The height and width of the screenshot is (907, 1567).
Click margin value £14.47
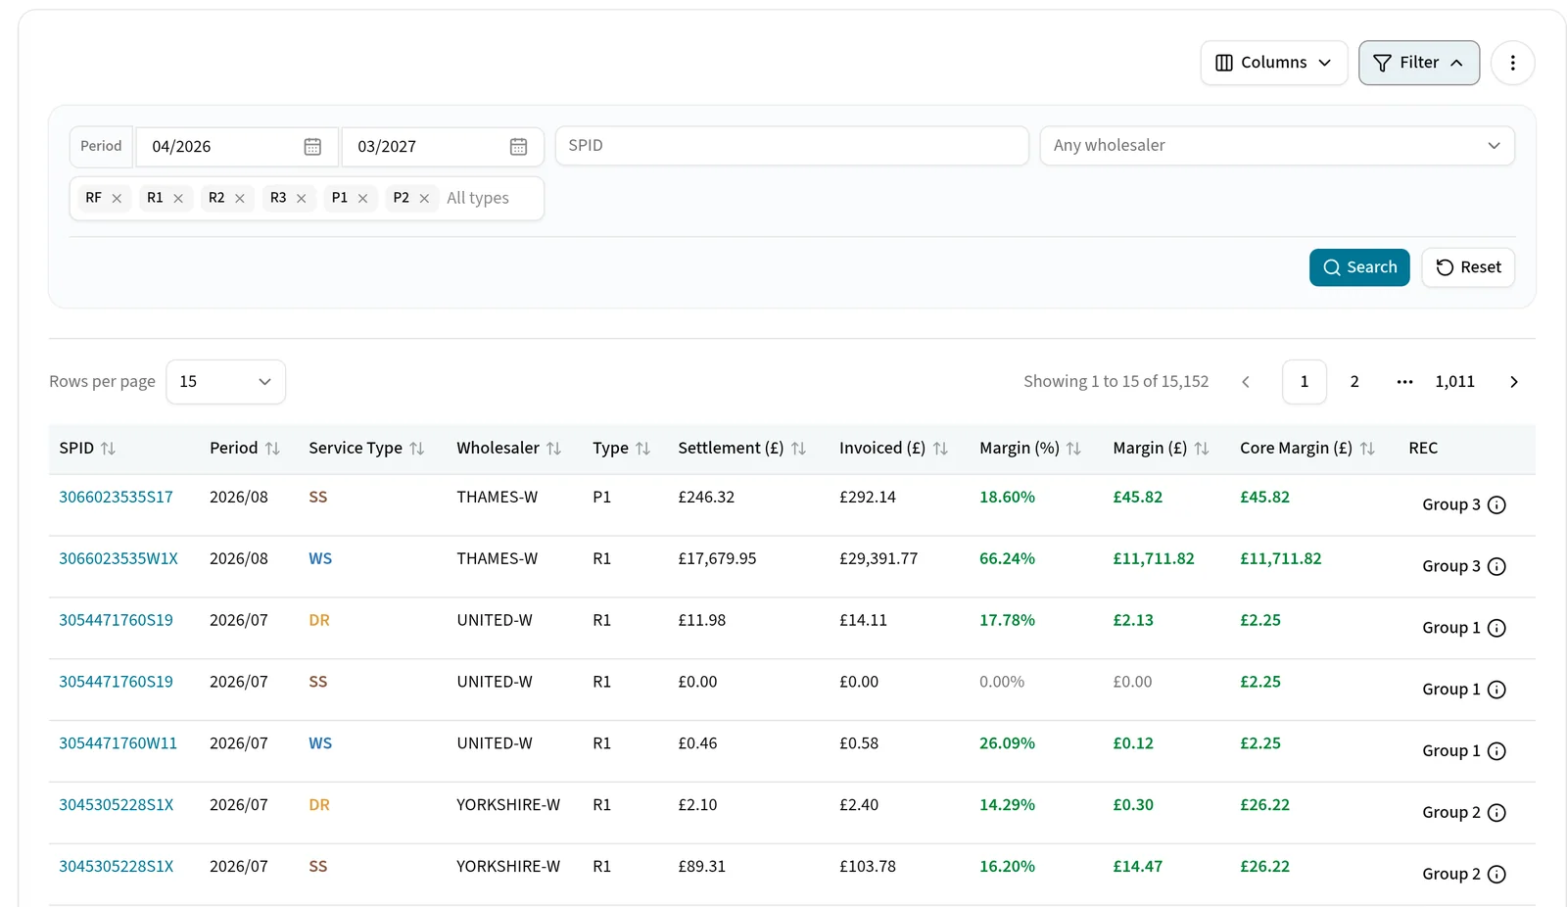coord(1137,867)
